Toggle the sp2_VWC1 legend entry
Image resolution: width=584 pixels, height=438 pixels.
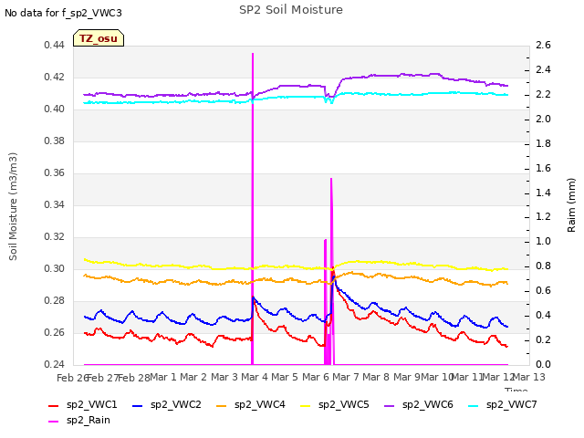point(83,404)
